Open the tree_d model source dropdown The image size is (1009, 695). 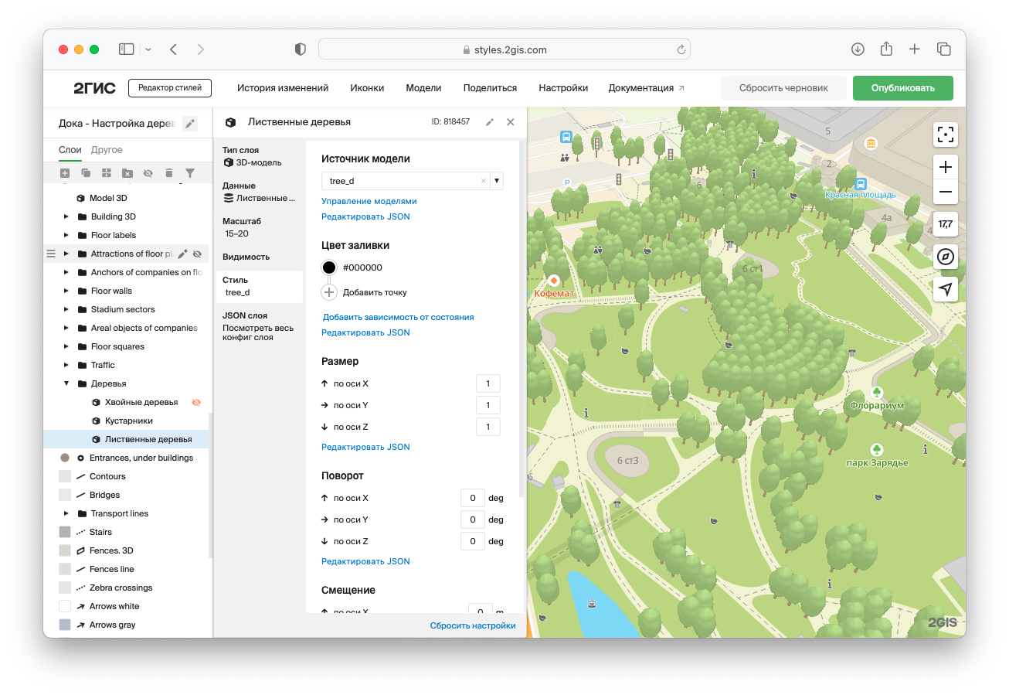coord(497,181)
